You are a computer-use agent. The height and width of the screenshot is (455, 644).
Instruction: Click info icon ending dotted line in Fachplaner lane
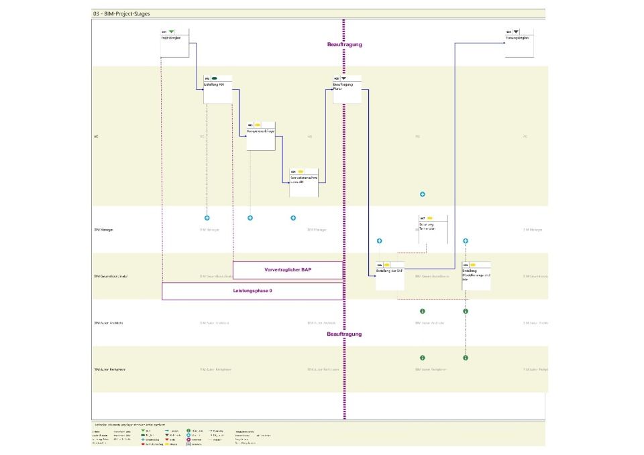(466, 358)
